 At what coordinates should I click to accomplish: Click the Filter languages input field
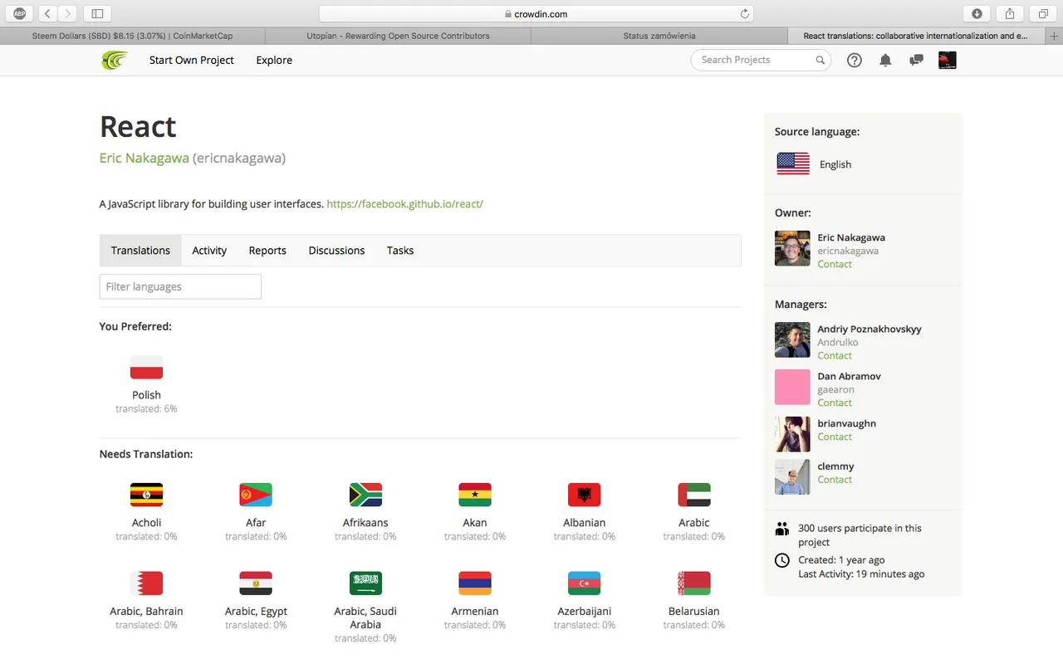(180, 286)
